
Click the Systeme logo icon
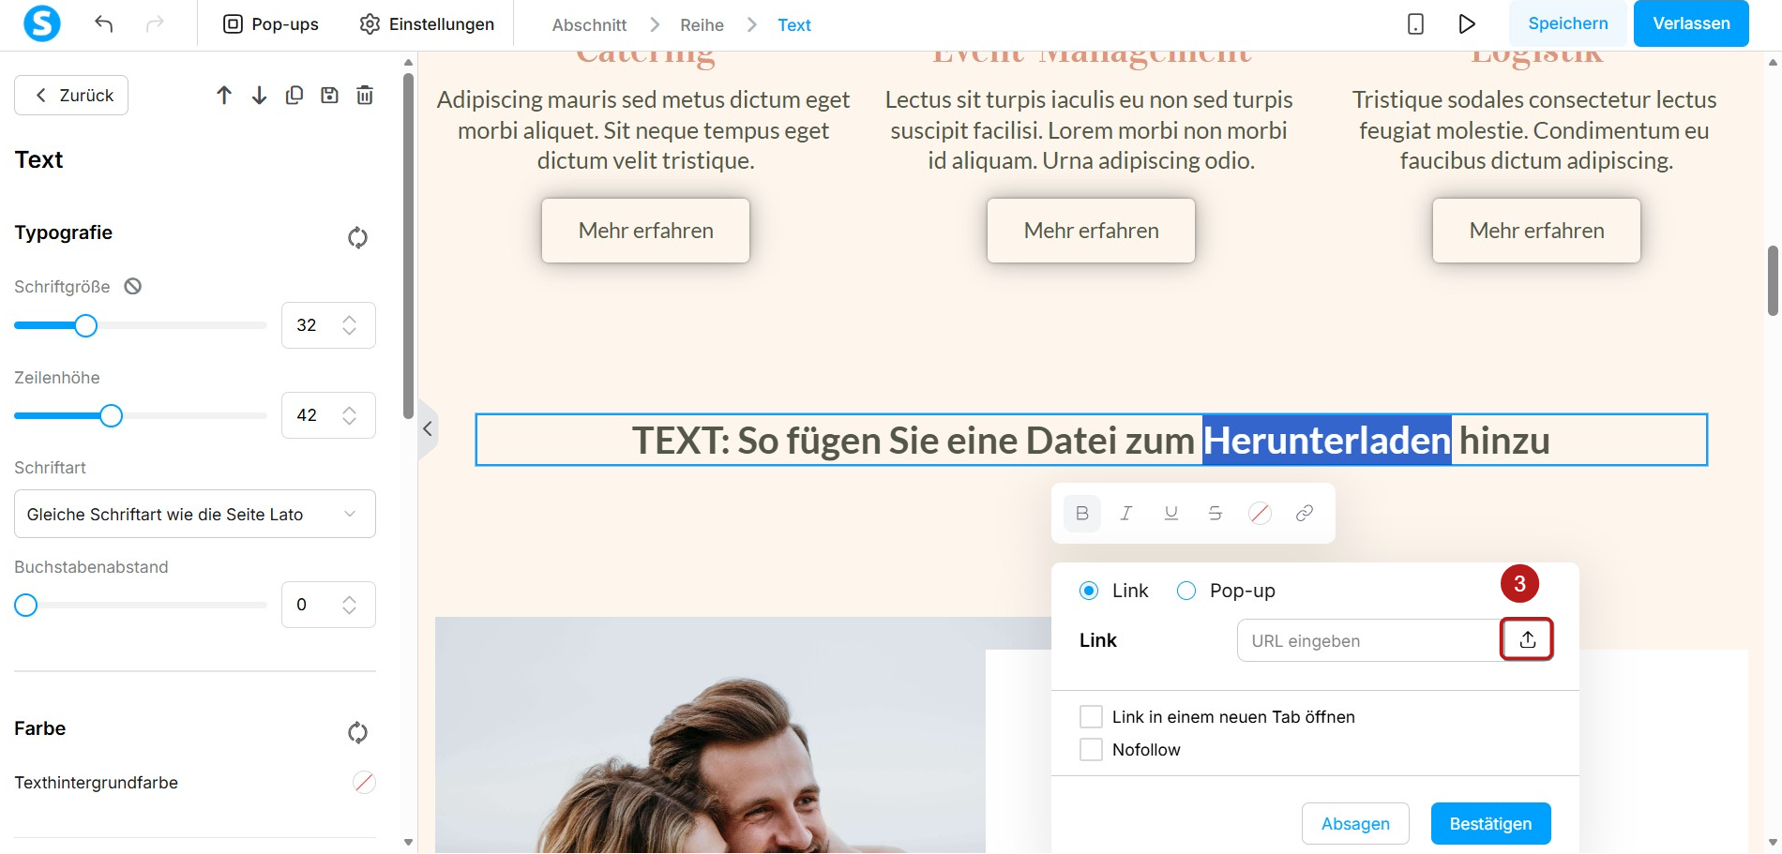41,23
